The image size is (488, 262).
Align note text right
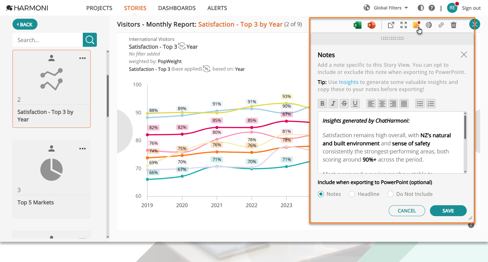point(393,104)
